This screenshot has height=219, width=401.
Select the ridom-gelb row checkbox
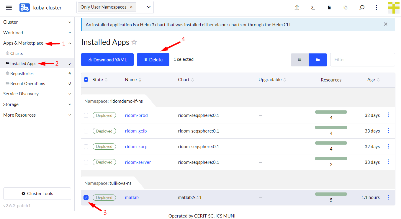86,131
